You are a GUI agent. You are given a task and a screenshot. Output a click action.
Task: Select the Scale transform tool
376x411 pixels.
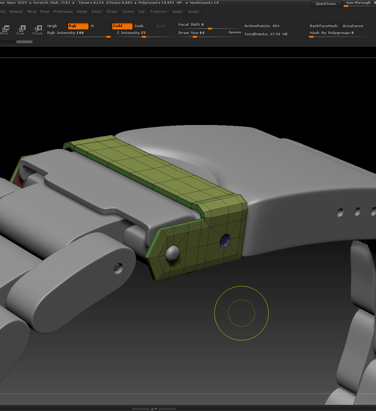pos(21,30)
